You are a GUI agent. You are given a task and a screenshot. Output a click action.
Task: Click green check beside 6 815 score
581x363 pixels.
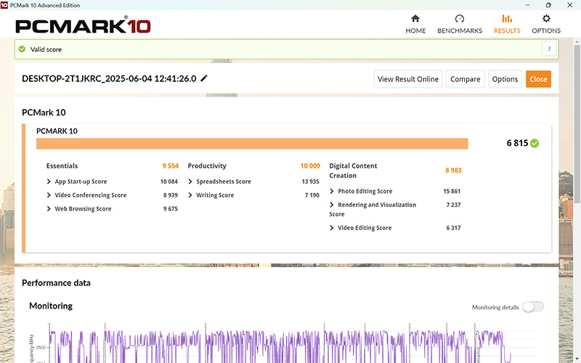[535, 144]
